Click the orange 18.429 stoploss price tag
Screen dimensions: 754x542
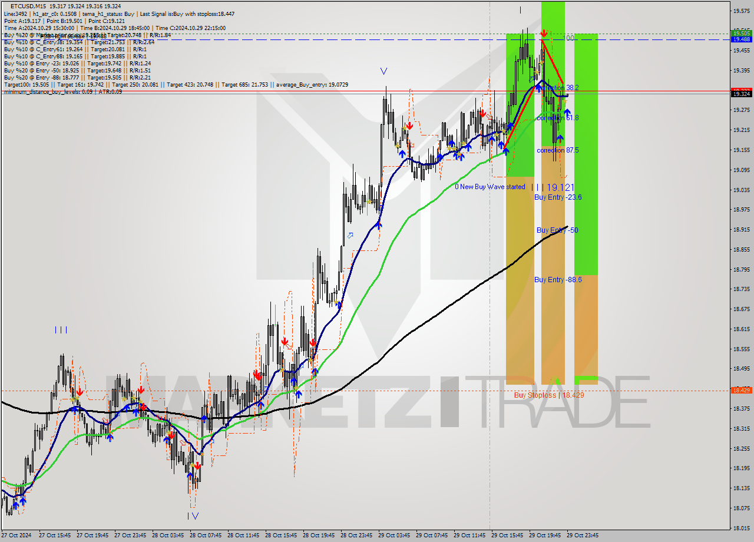click(741, 391)
